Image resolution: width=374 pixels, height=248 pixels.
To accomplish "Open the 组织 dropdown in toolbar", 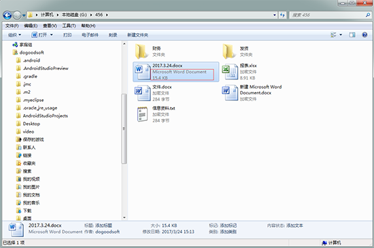I will (14, 35).
